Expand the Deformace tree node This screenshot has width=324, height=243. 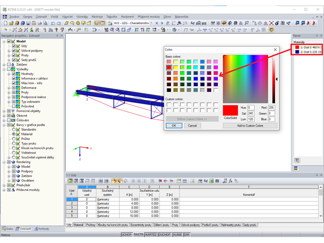[9, 88]
